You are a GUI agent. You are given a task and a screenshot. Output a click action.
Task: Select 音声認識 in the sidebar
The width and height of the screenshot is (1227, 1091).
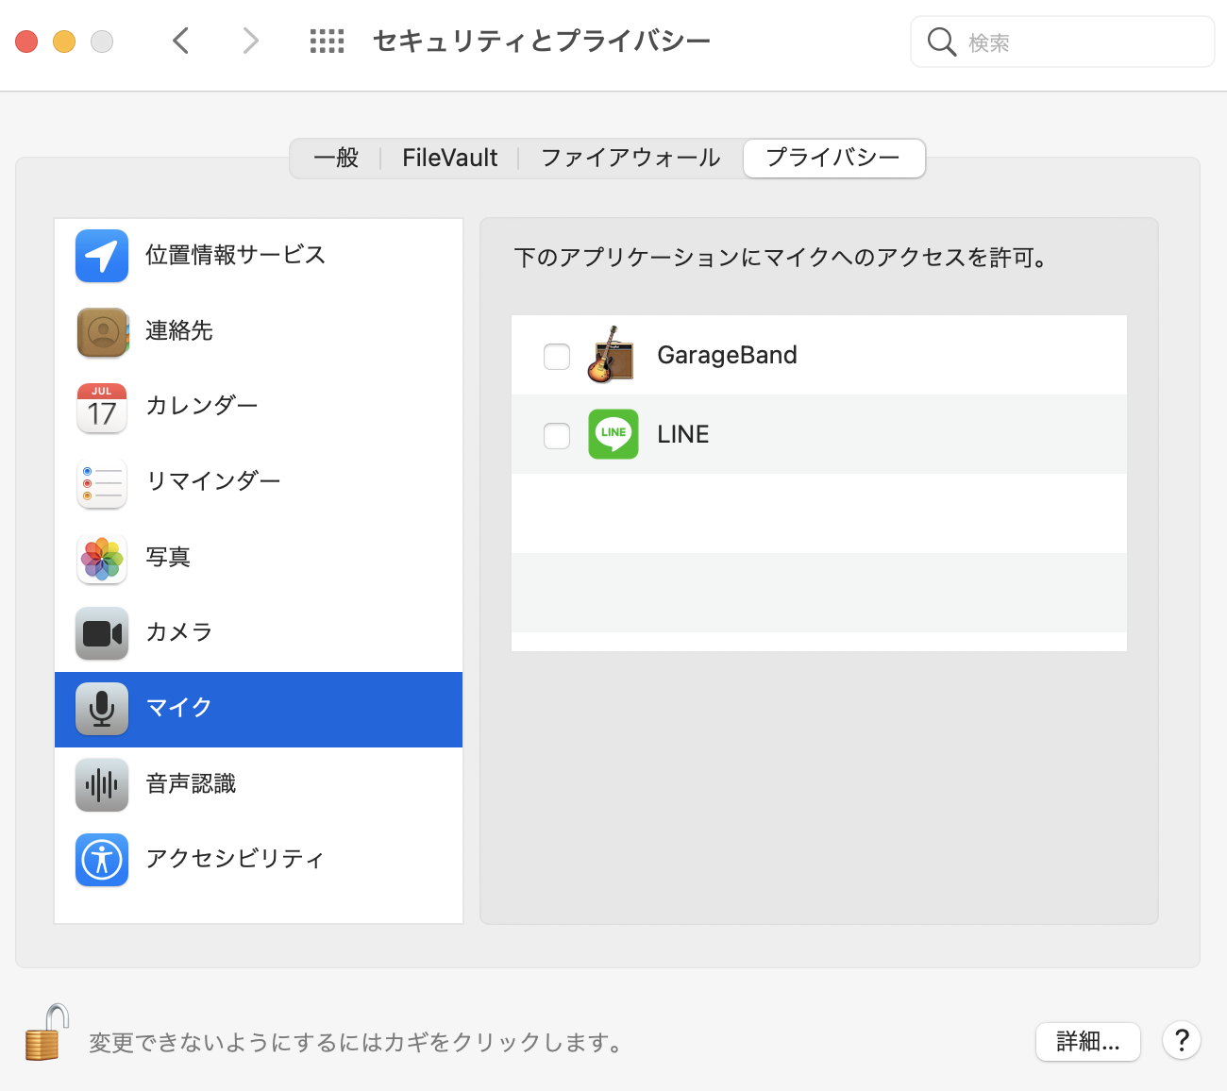click(259, 784)
